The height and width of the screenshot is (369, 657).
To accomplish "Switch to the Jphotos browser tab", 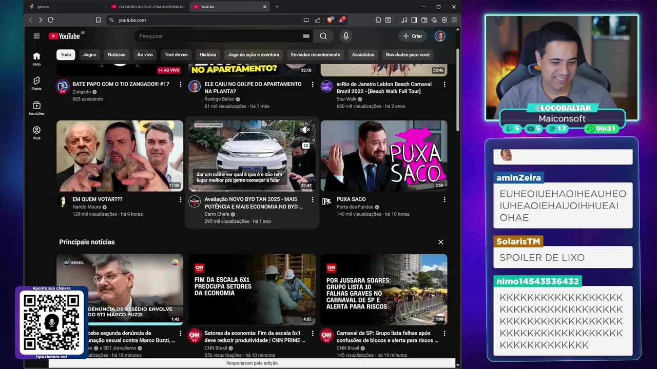I will tap(66, 7).
